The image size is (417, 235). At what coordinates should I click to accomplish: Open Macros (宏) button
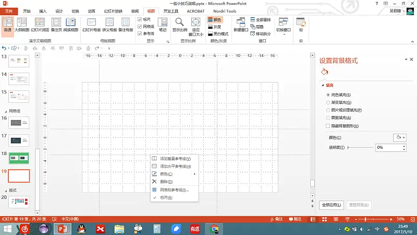click(301, 25)
